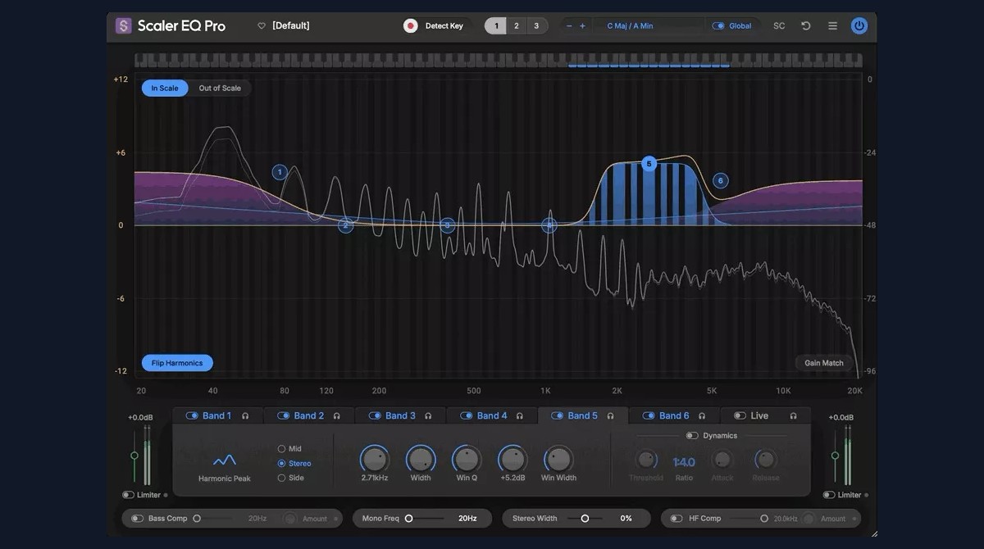Solo Band 4 with its headphone icon

coord(519,416)
